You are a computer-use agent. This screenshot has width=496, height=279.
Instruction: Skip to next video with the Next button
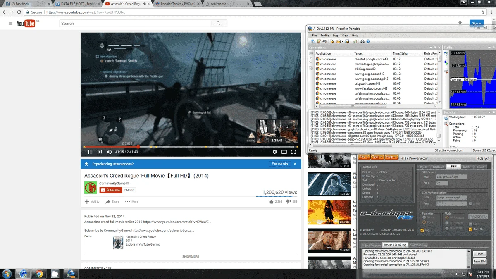tap(100, 152)
